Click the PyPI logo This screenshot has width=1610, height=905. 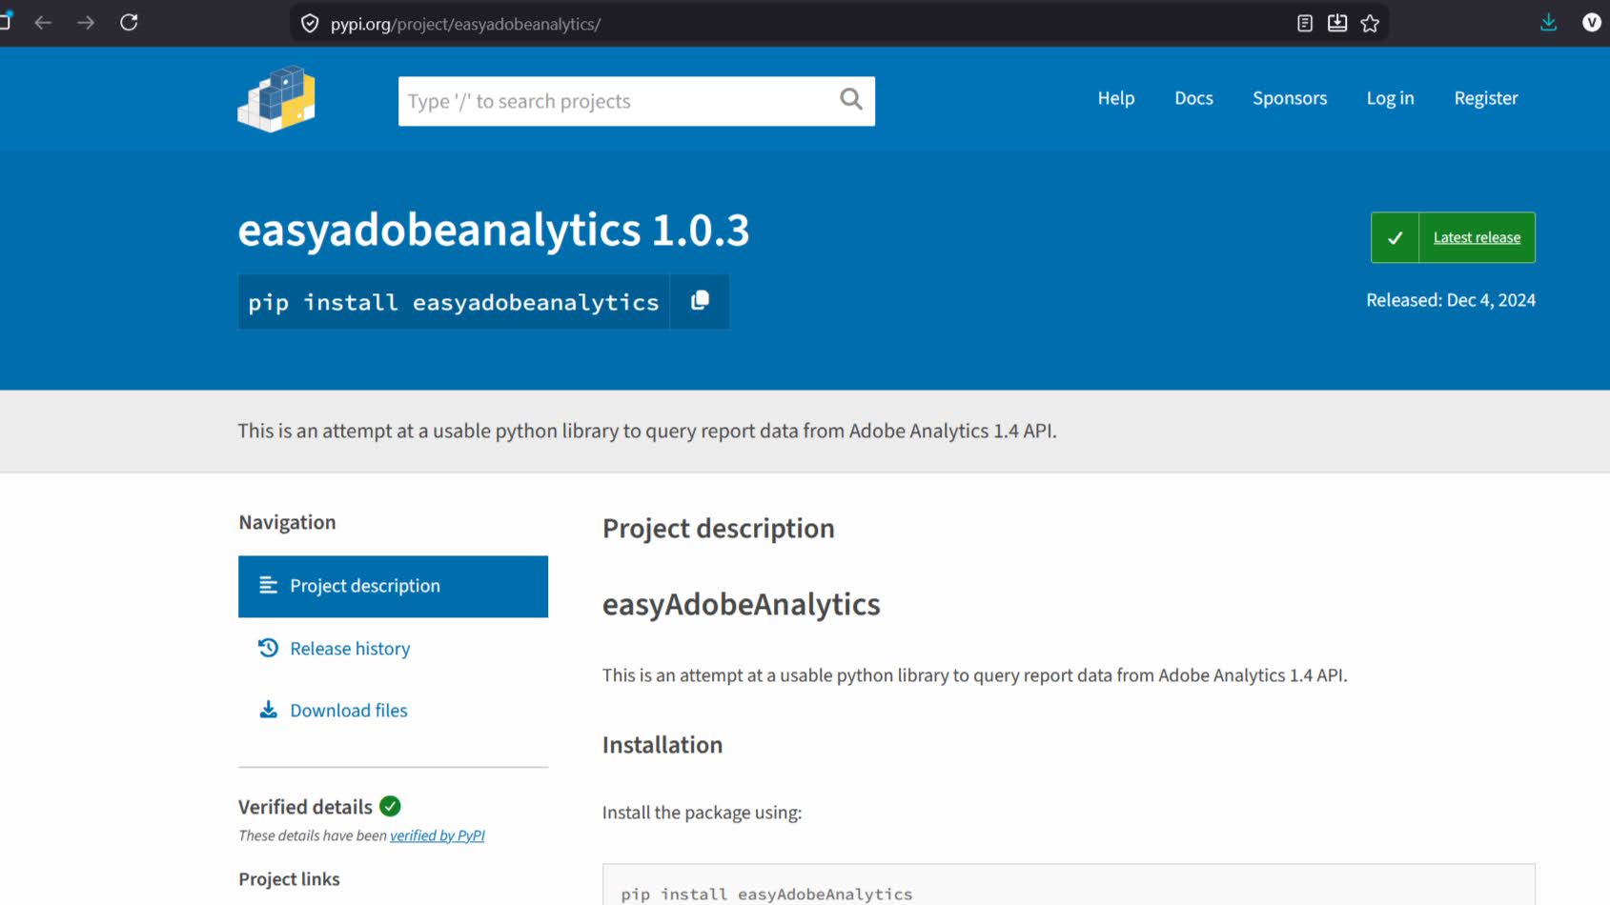(276, 99)
